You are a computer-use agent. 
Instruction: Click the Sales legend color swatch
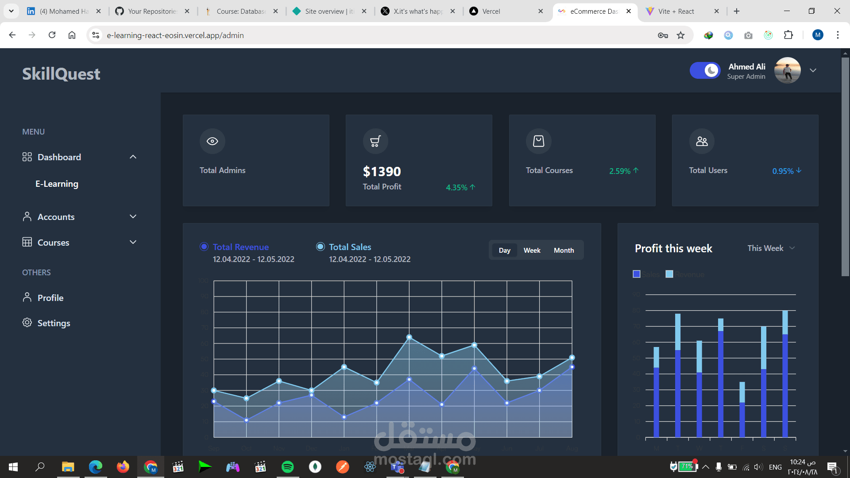click(x=637, y=274)
